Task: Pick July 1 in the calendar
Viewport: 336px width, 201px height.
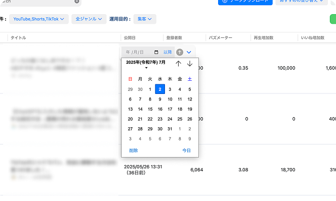Action: click(150, 89)
